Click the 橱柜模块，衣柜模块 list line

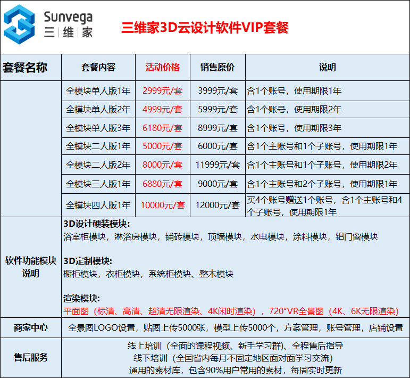point(148,274)
